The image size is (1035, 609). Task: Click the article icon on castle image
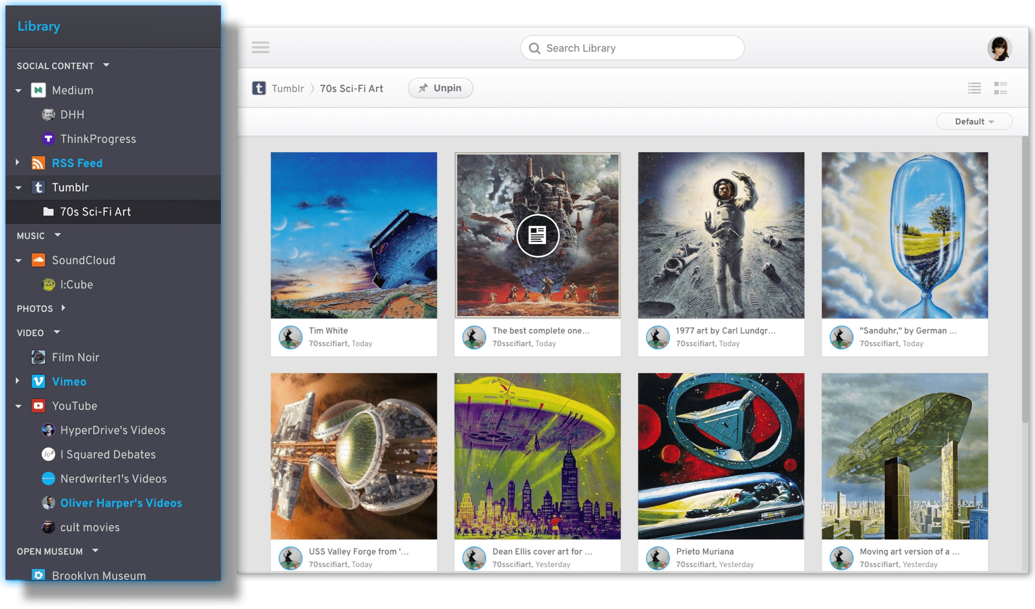click(537, 235)
